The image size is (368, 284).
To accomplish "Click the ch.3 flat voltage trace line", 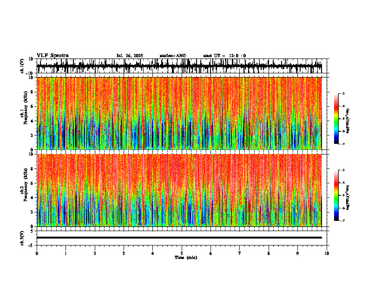I will click(x=179, y=238).
